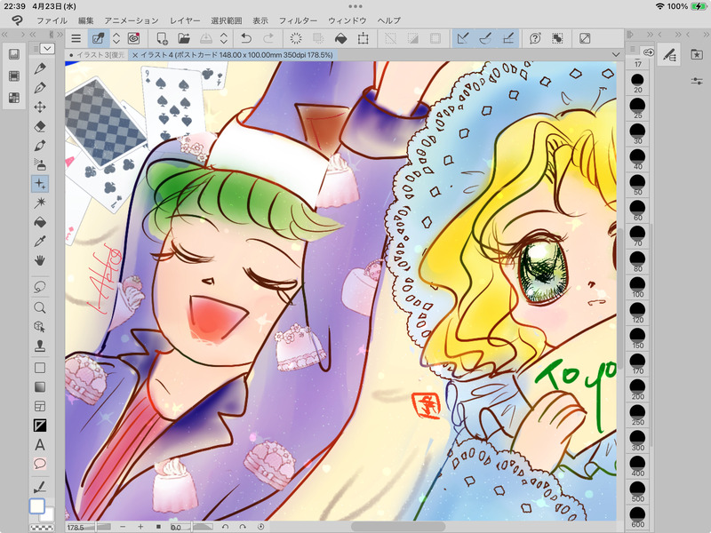Click the zoom in plus button

(140, 527)
